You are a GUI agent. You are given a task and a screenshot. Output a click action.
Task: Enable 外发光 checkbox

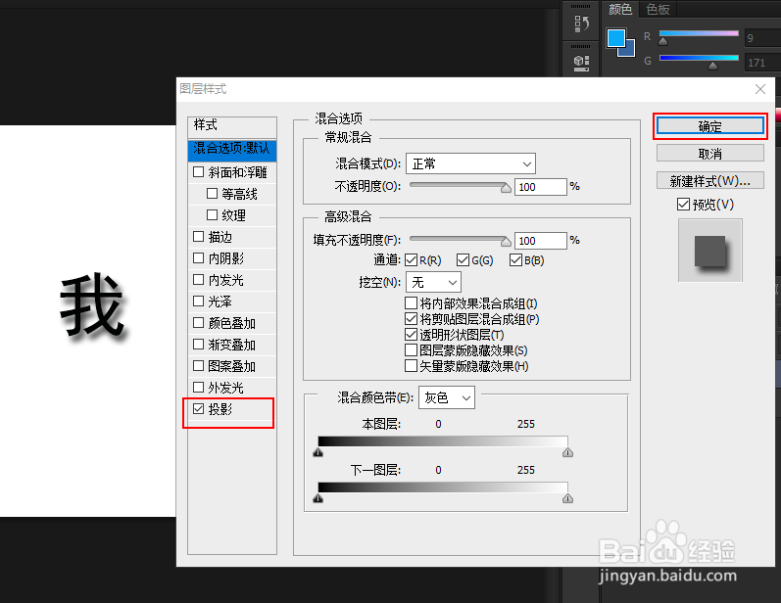coord(198,387)
